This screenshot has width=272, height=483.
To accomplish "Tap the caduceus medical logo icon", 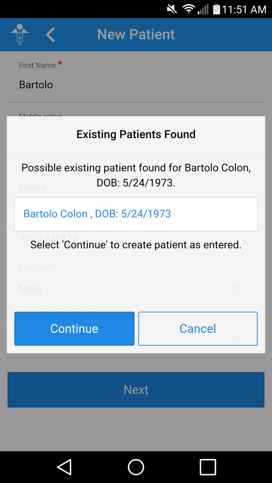I will (x=19, y=34).
